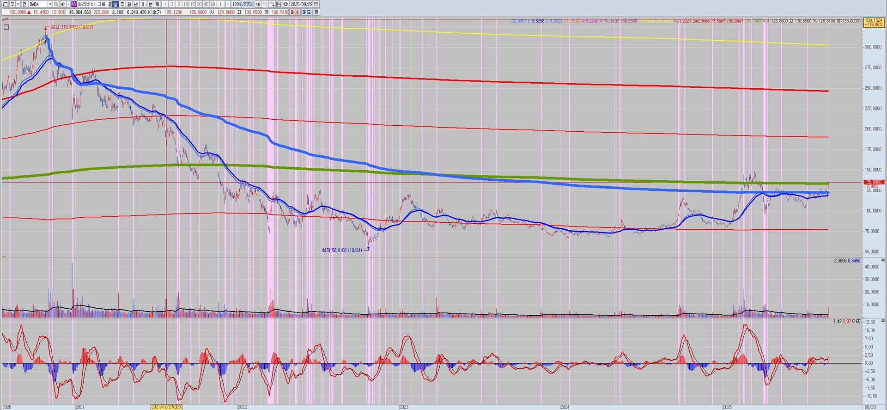Click the 135.0600 bid price value
The image size is (887, 410).
point(198,12)
